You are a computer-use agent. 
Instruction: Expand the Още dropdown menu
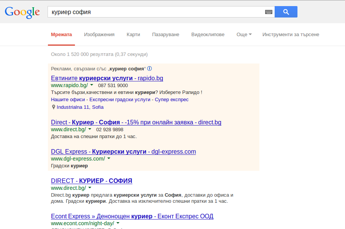coord(244,35)
